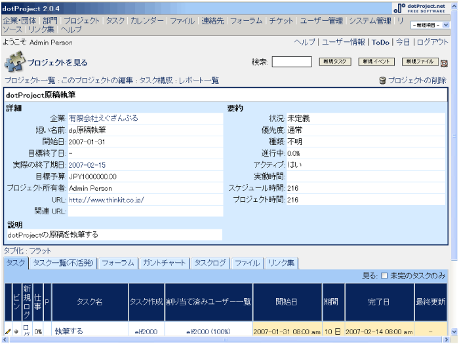Switch to ファイル tab

(247, 263)
